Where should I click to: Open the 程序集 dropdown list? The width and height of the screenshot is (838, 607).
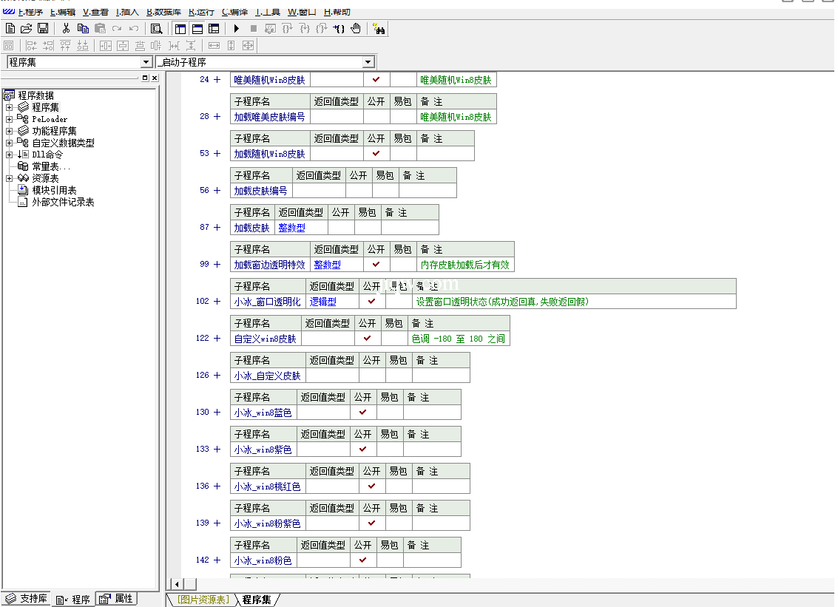[x=146, y=63]
